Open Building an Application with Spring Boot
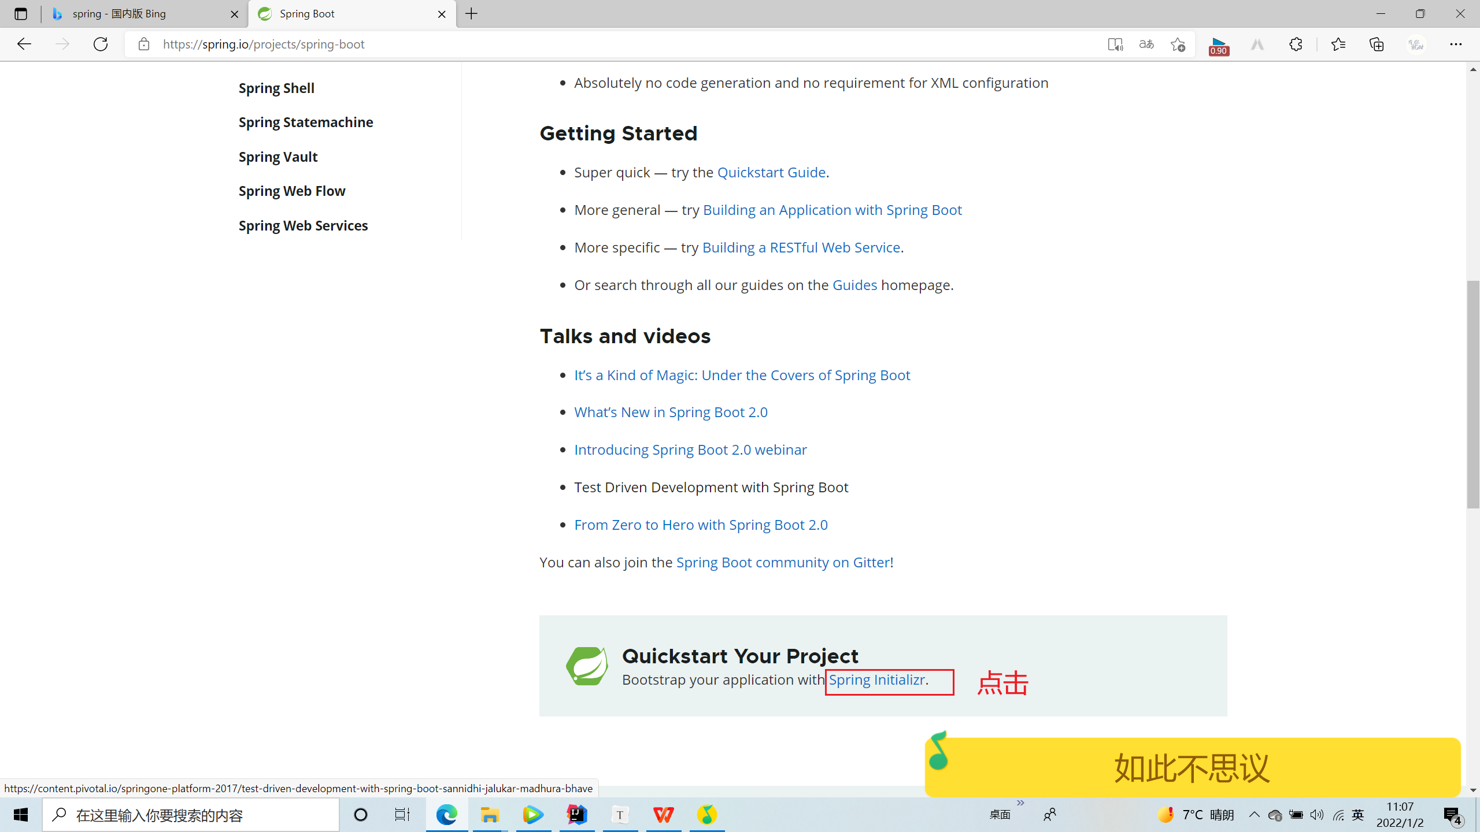Viewport: 1480px width, 832px height. pyautogui.click(x=832, y=210)
